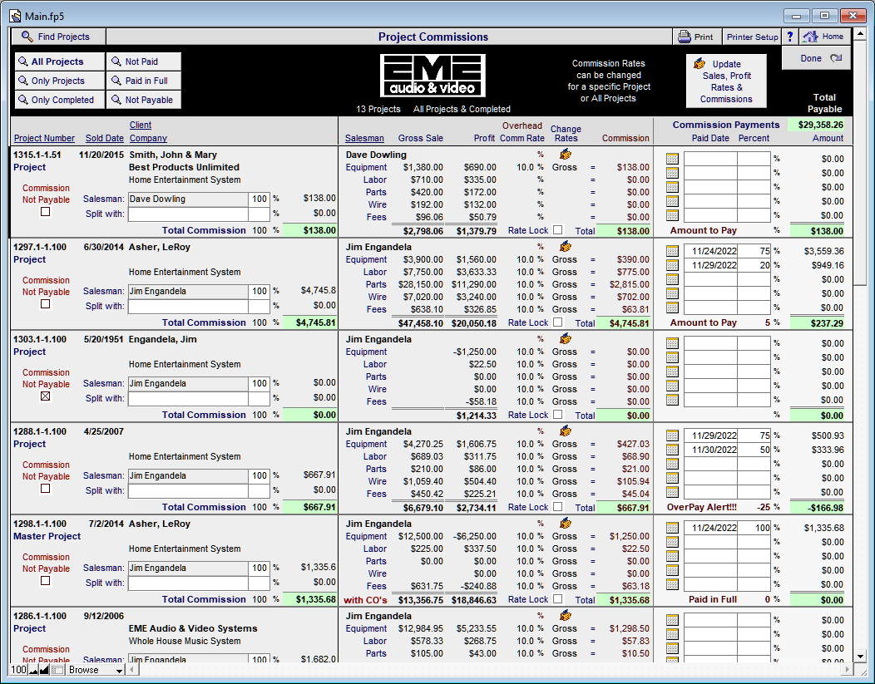This screenshot has width=875, height=684.
Task: Sort by Client header link
Action: pos(141,125)
